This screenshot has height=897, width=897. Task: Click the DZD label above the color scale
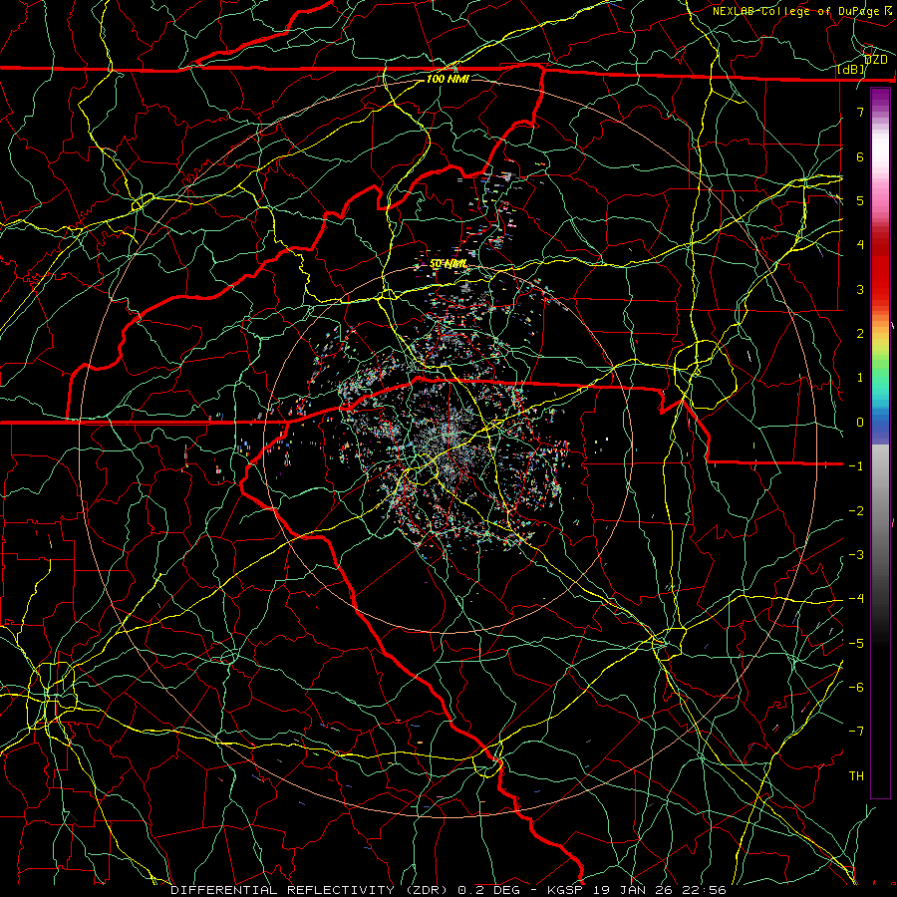click(x=875, y=60)
